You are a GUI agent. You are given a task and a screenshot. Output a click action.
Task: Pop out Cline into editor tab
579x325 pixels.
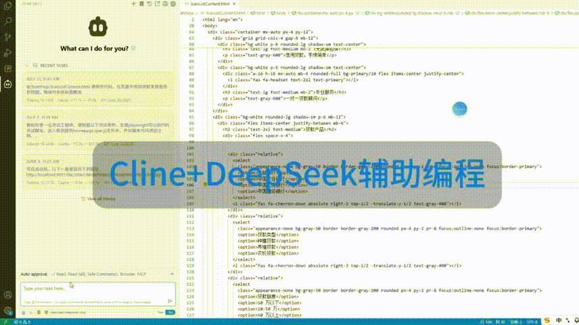[158, 3]
